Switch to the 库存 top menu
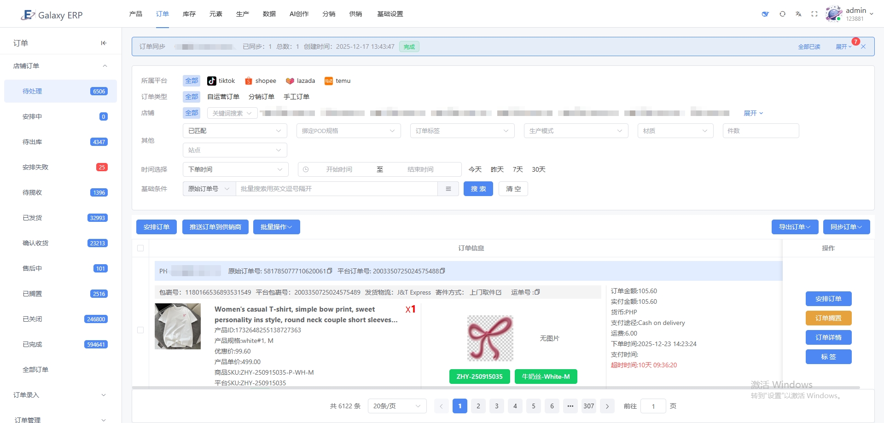The width and height of the screenshot is (884, 423). point(189,14)
